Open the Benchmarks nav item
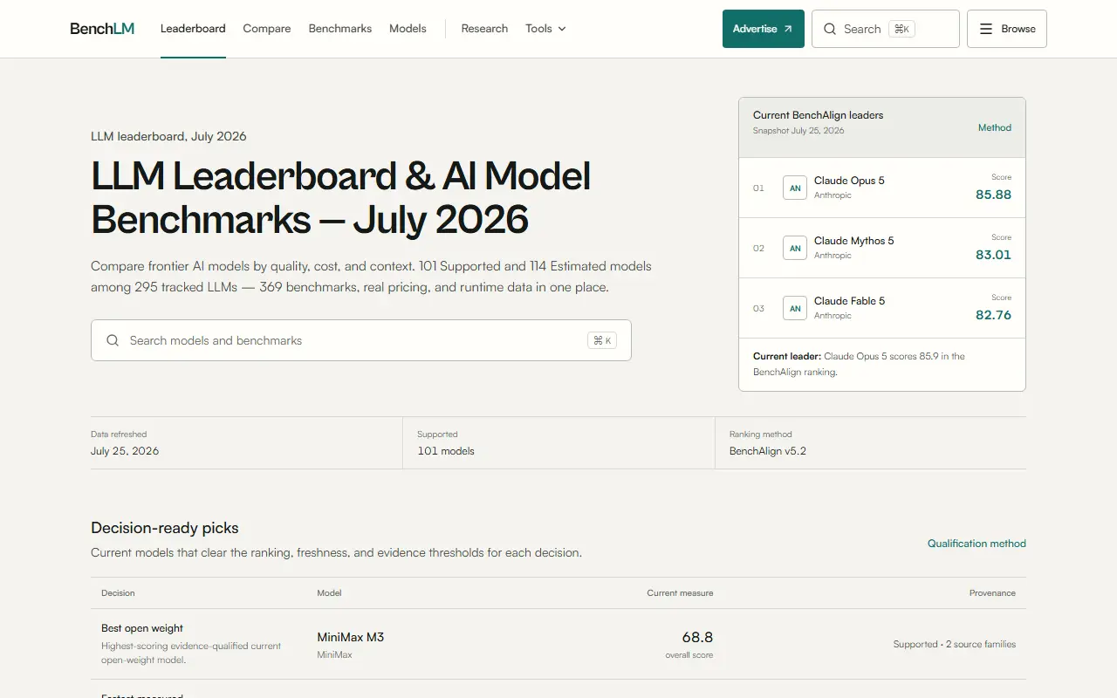This screenshot has width=1117, height=698. pos(340,29)
